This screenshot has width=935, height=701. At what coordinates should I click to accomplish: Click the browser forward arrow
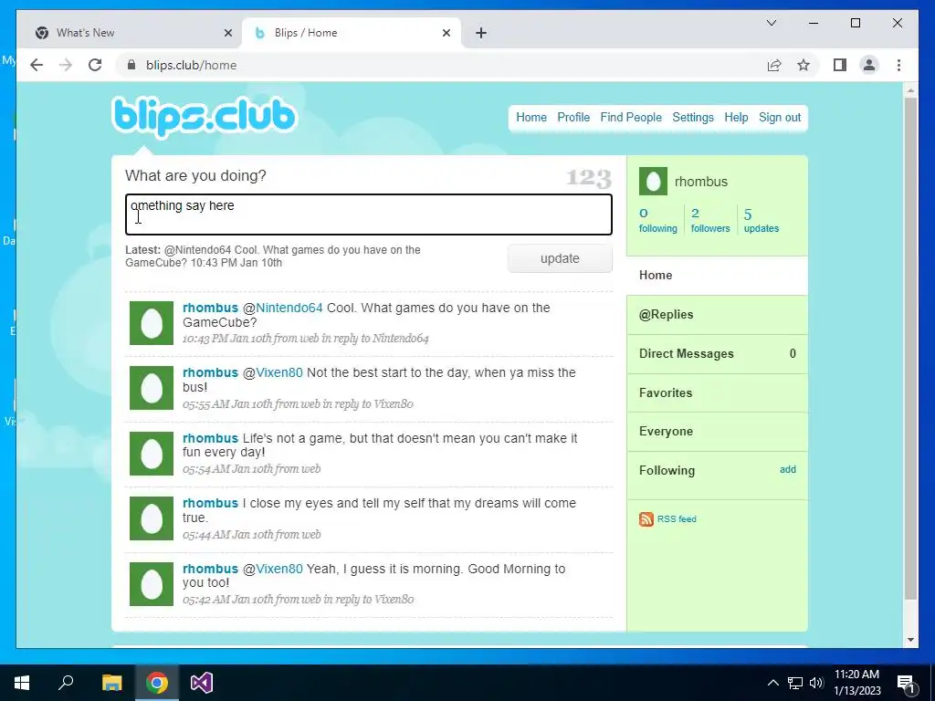[66, 65]
